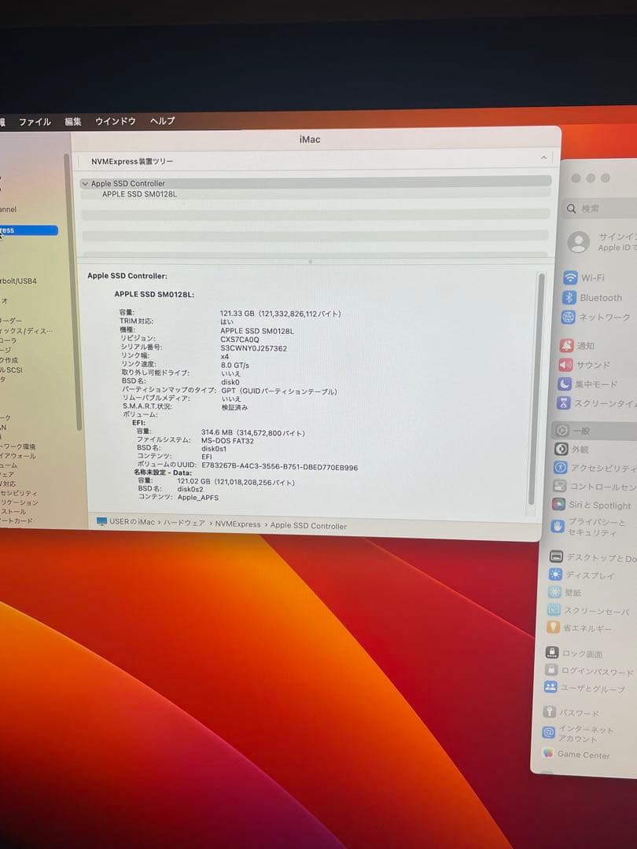Click the Game Center icon

(x=548, y=754)
